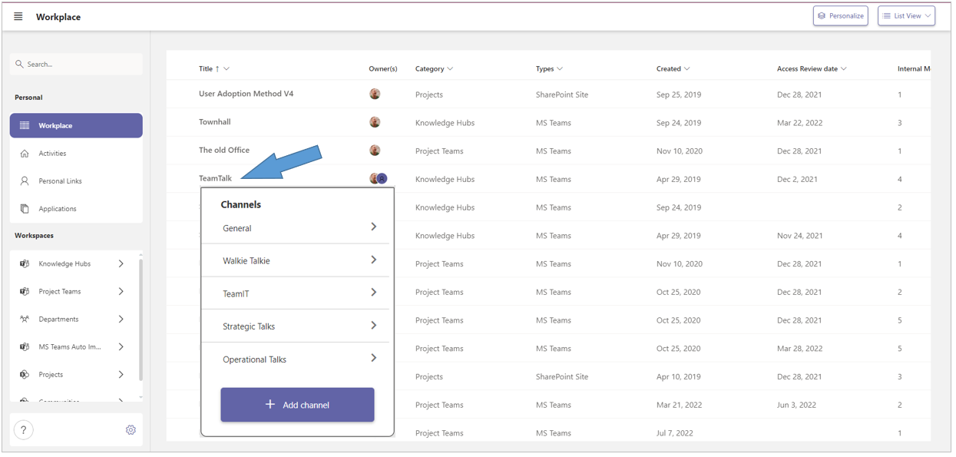
Task: Open Activities in the sidebar
Action: pyautogui.click(x=76, y=154)
